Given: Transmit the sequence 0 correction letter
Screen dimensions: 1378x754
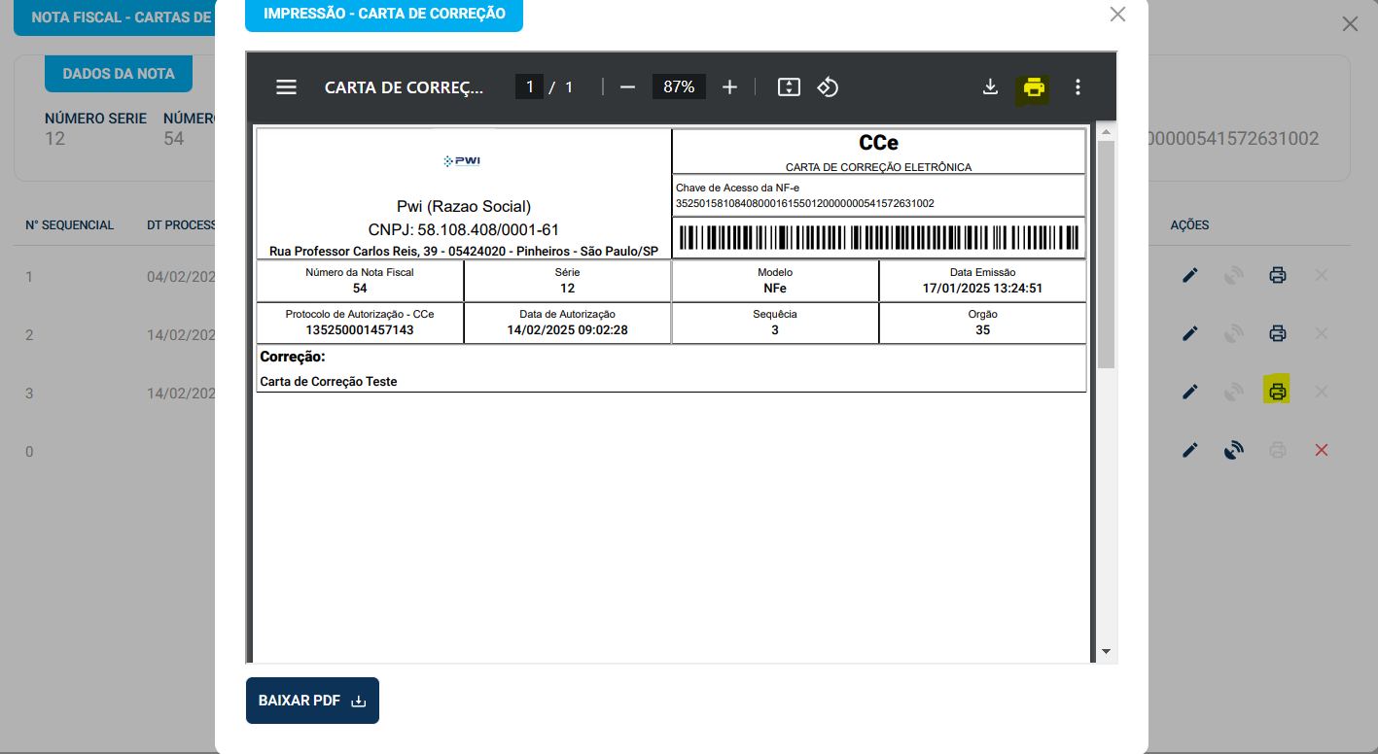Looking at the screenshot, I should tap(1234, 450).
